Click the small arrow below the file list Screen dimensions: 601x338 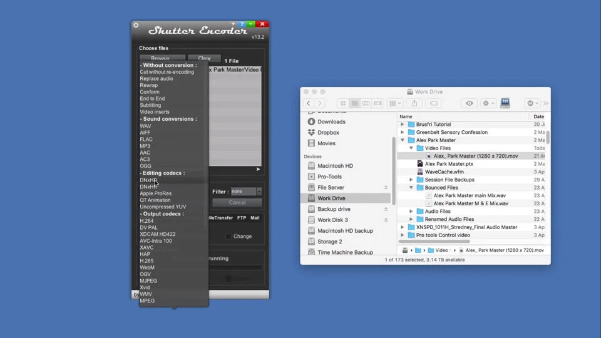pos(258,169)
